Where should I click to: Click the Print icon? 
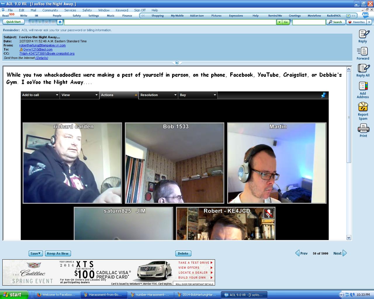coord(363,128)
